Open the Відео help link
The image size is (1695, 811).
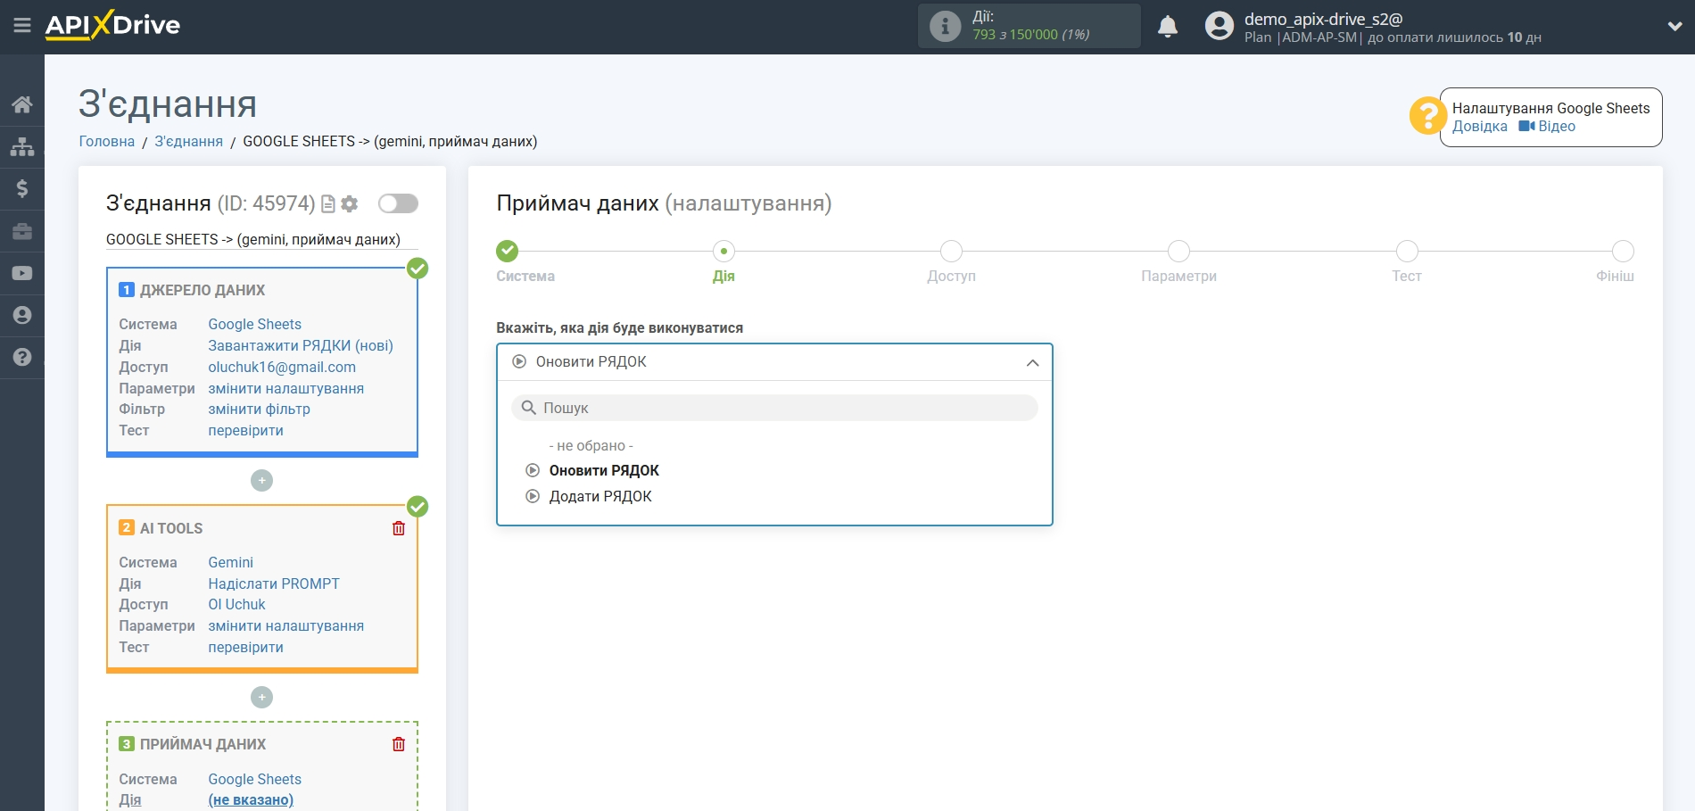point(1548,127)
